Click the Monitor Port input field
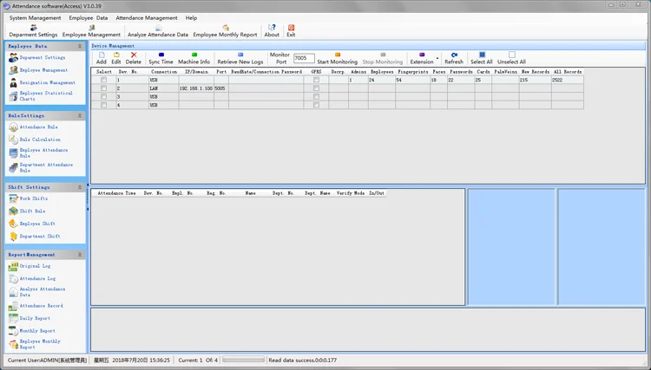Viewport: 651px width, 370px height. click(304, 58)
